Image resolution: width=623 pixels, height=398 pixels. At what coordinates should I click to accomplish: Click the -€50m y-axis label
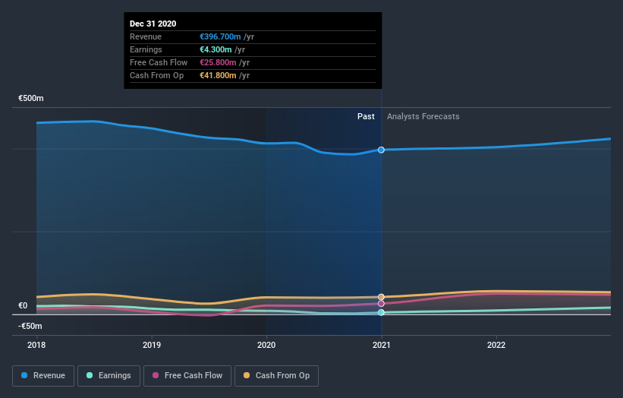30,326
